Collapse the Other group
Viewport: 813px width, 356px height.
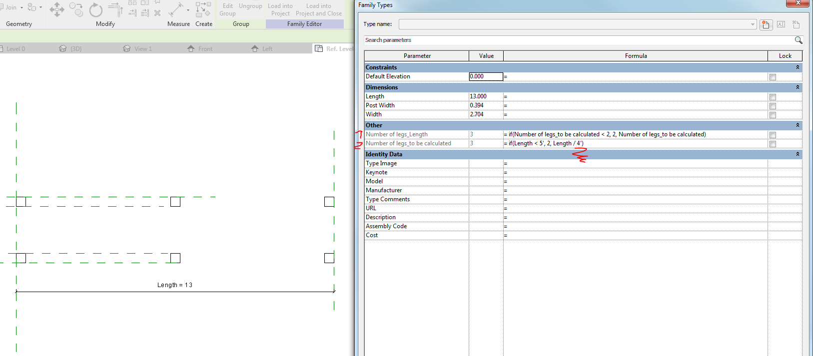(x=798, y=125)
